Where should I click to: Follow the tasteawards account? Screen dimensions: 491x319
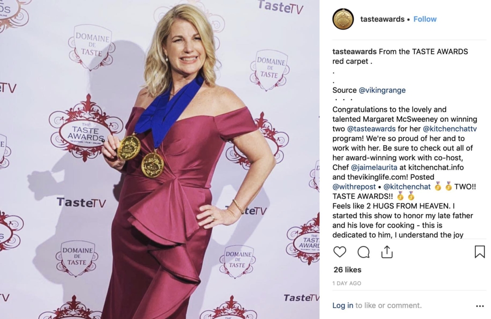(425, 19)
